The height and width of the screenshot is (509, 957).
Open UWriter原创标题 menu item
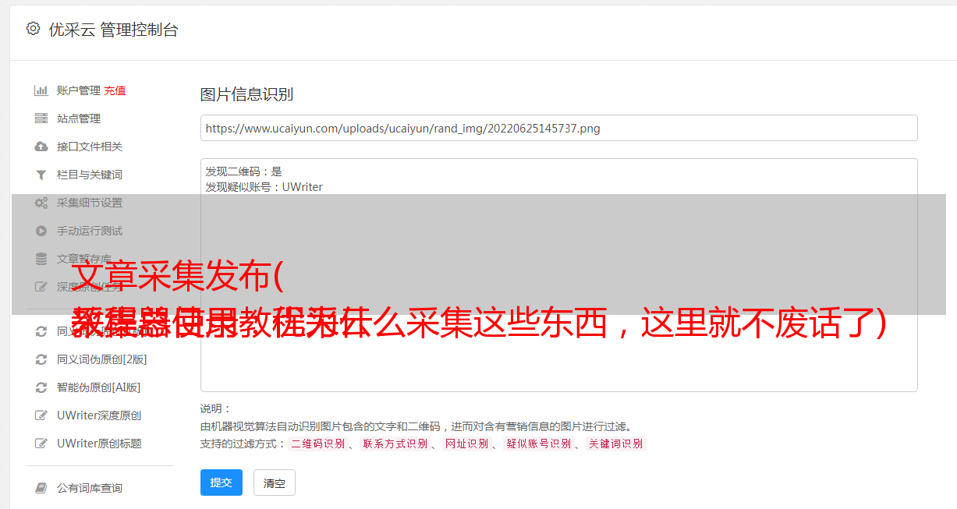coord(99,444)
